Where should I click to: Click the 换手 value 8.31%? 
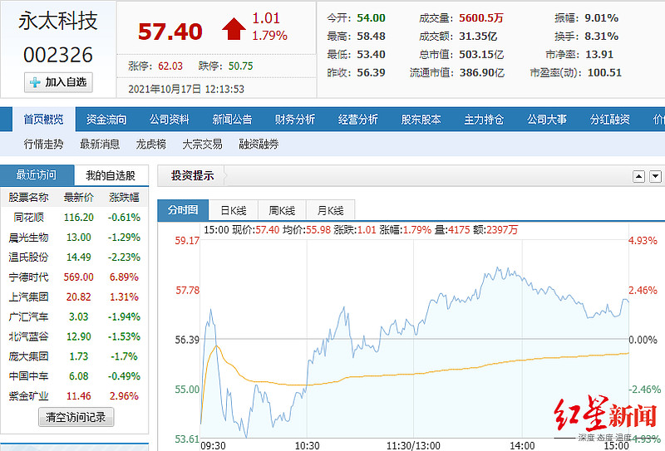601,37
